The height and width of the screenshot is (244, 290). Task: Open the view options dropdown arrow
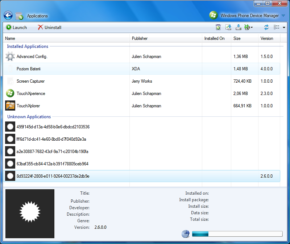284,28
